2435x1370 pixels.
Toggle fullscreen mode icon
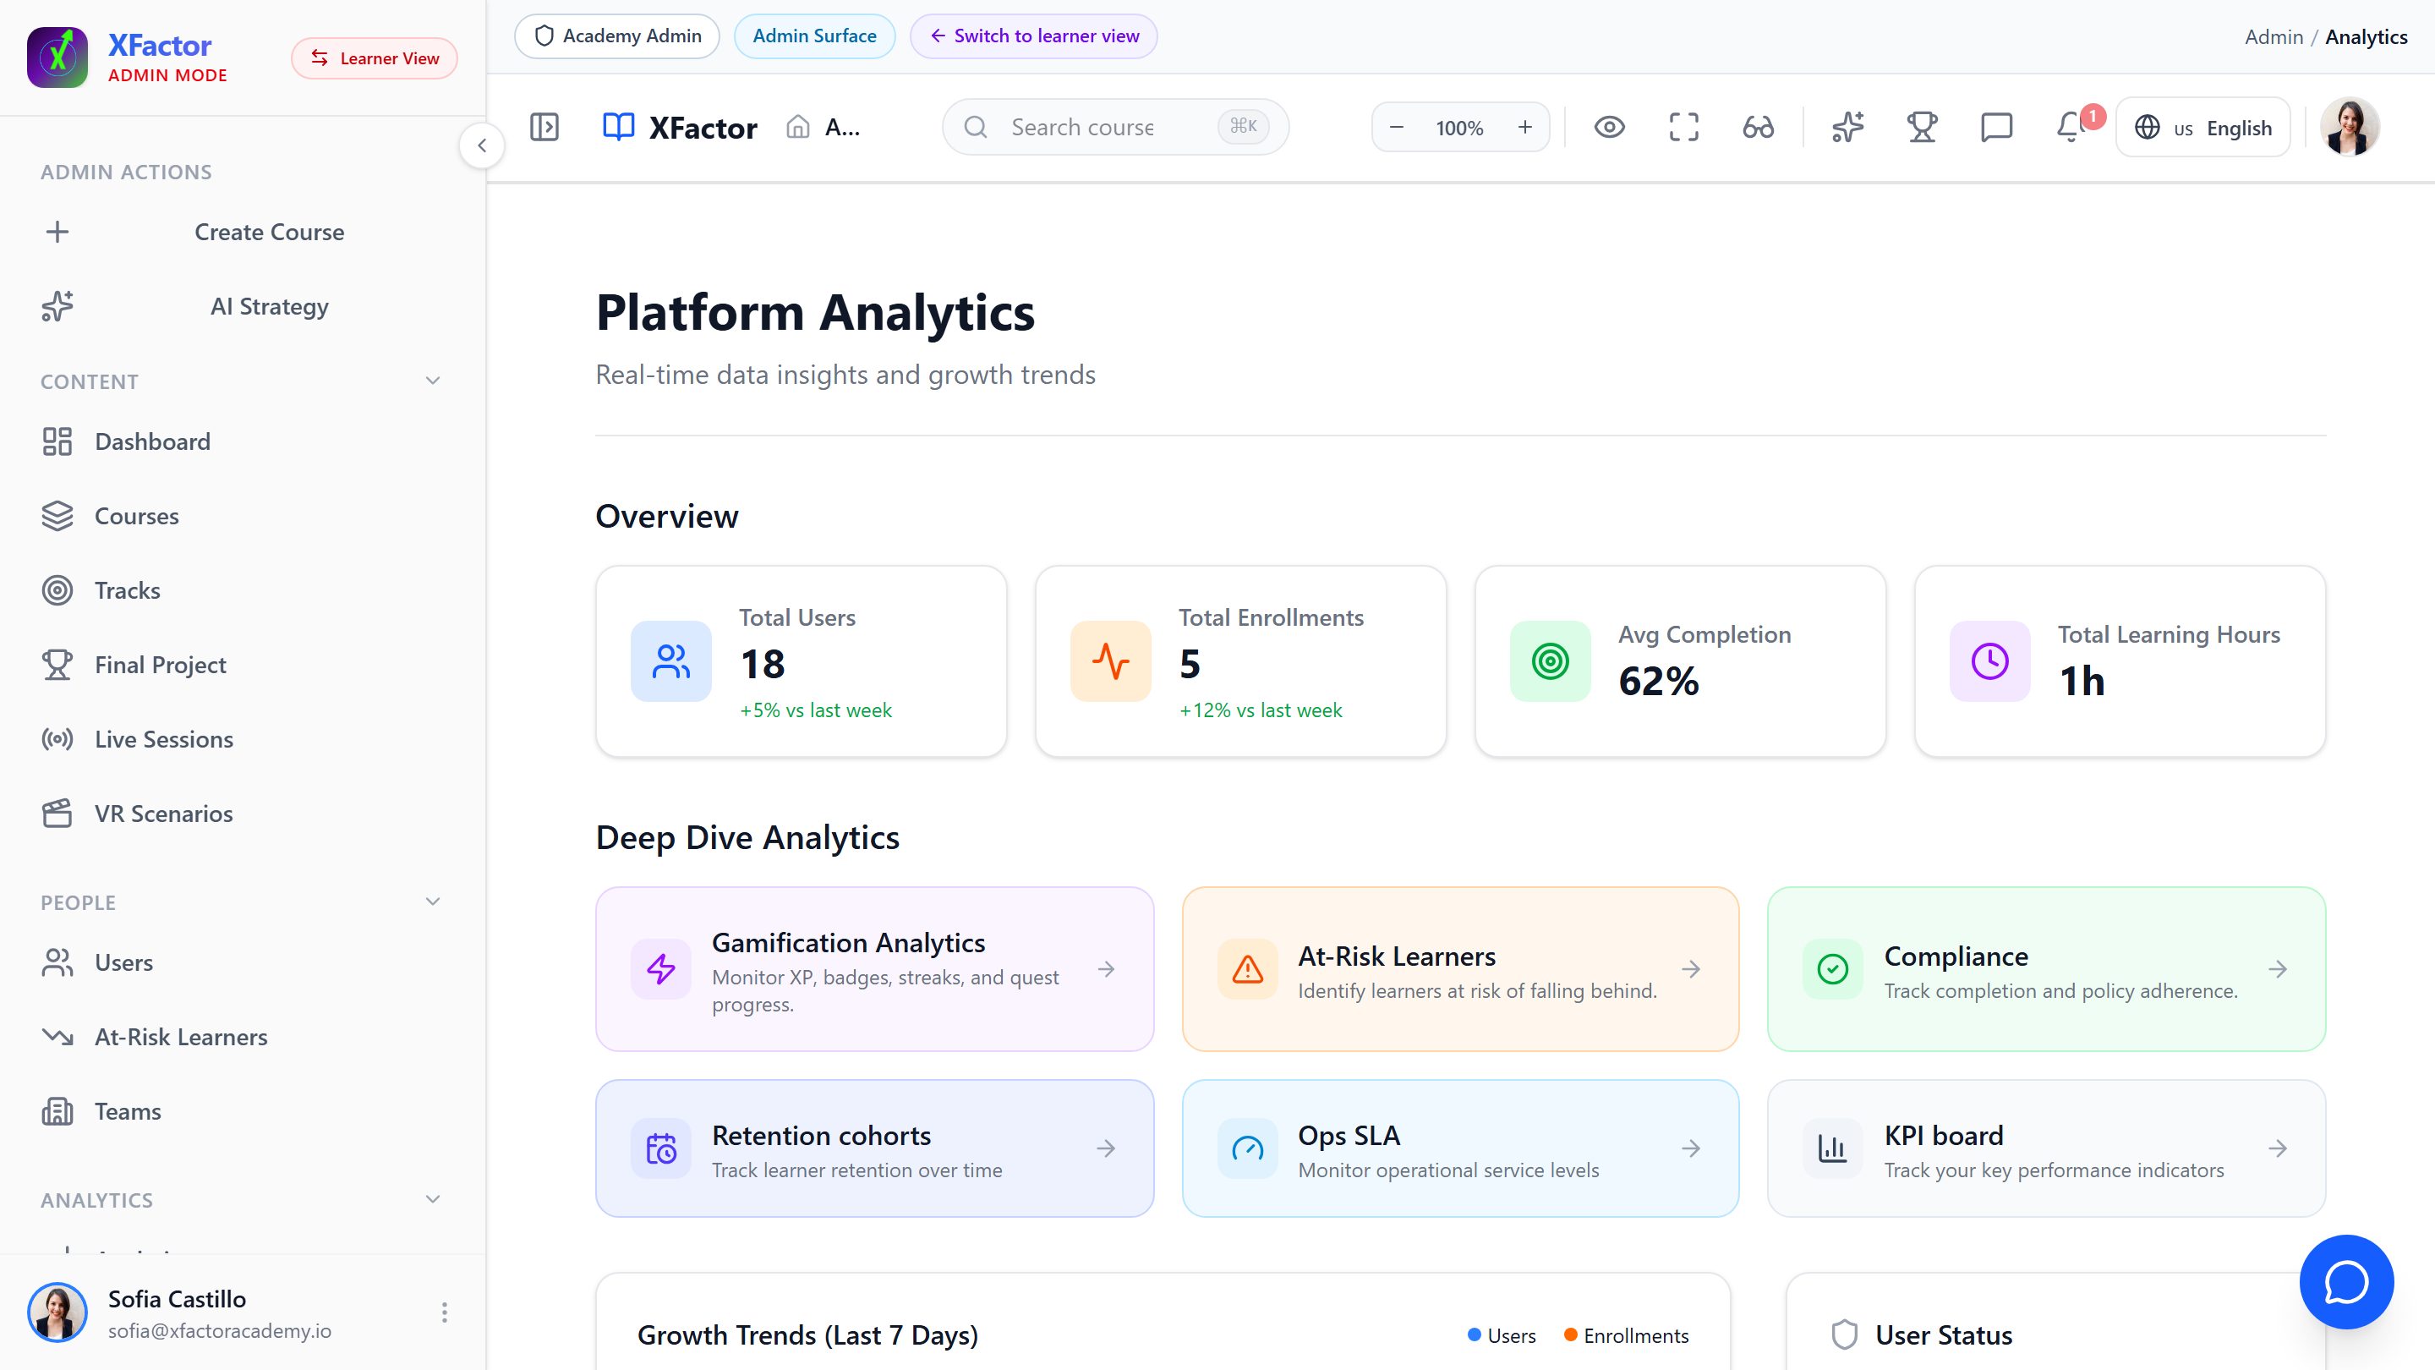[x=1683, y=127]
